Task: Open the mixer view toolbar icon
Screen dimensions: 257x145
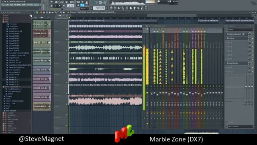Action: (x=127, y=8)
